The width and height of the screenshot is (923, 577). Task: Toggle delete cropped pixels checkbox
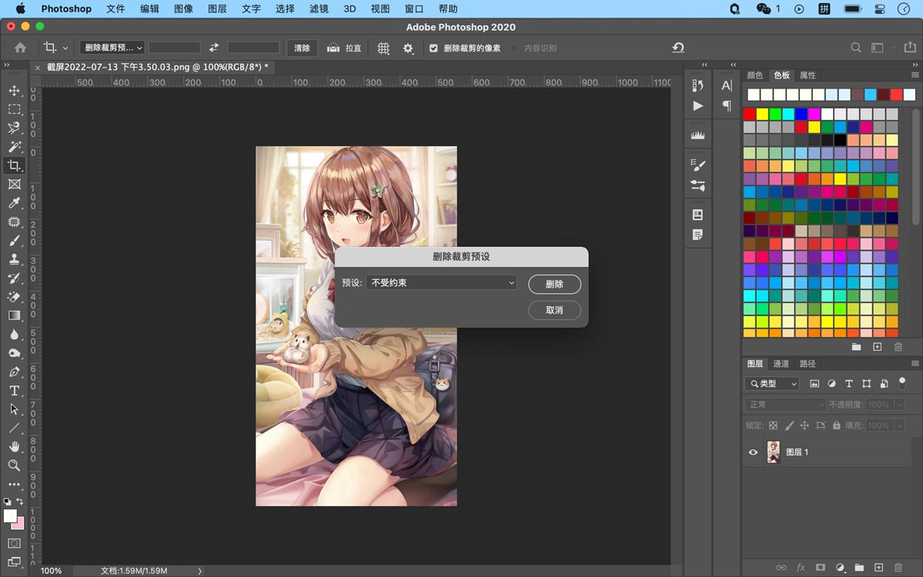coord(434,48)
